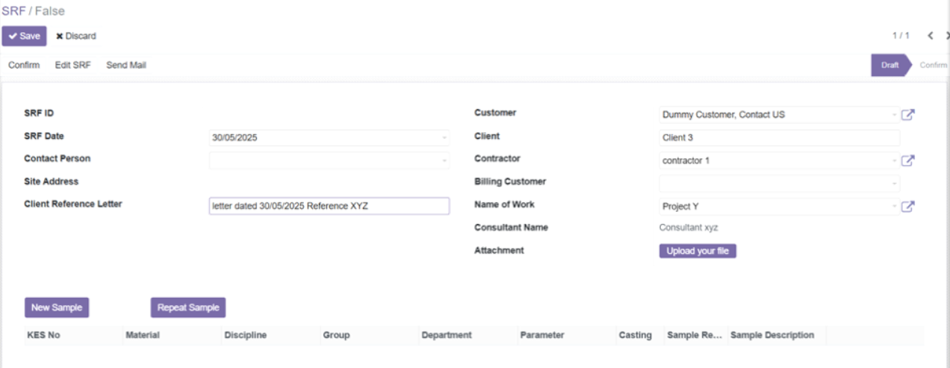Select the Draft status stage
Image resolution: width=950 pixels, height=368 pixels.
tap(890, 65)
